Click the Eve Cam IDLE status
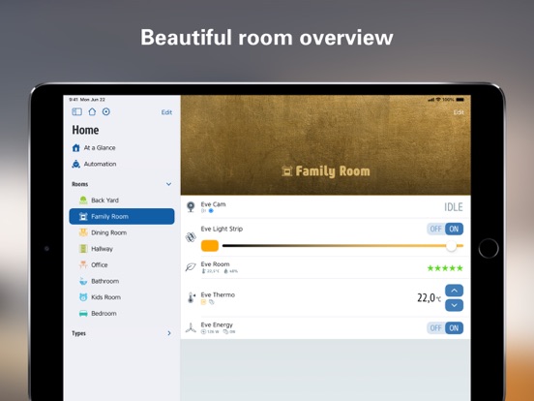Screen dimensions: 534x401 click(454, 207)
